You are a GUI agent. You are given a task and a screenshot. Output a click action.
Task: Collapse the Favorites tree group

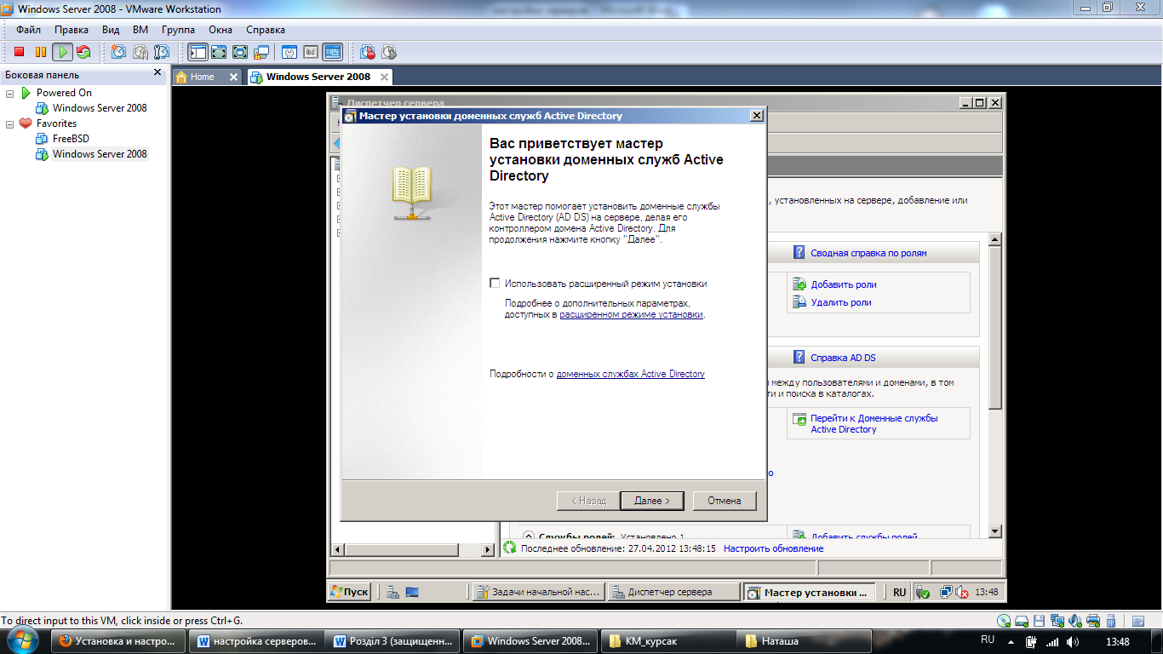10,123
